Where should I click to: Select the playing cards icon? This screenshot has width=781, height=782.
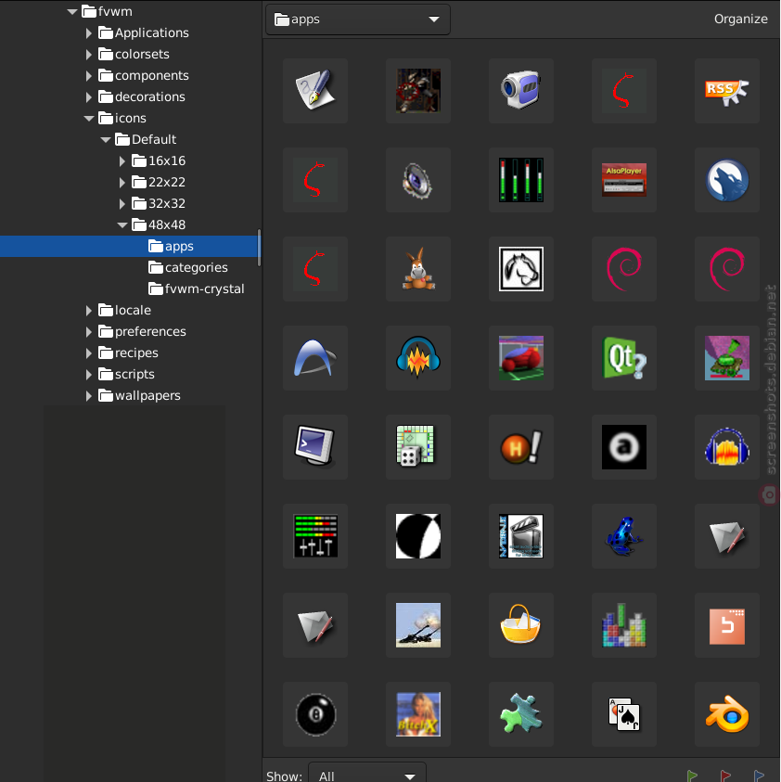(624, 714)
